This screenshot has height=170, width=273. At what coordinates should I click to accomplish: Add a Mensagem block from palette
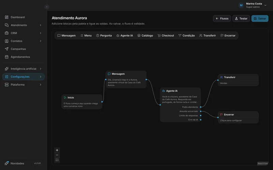tap(67, 36)
